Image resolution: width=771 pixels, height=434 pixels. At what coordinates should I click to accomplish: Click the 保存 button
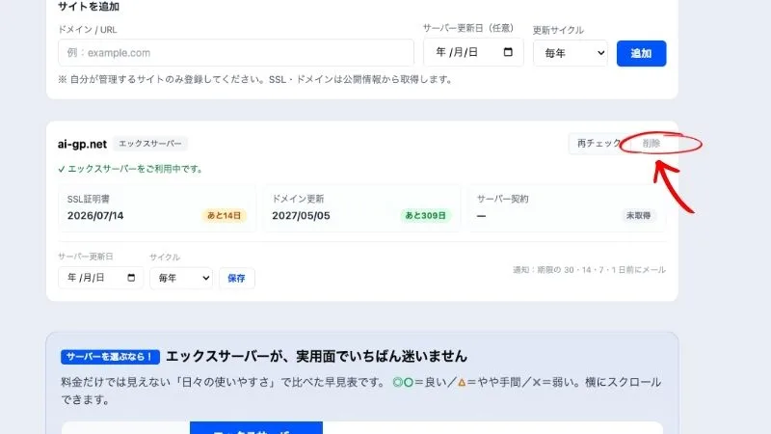tap(236, 278)
